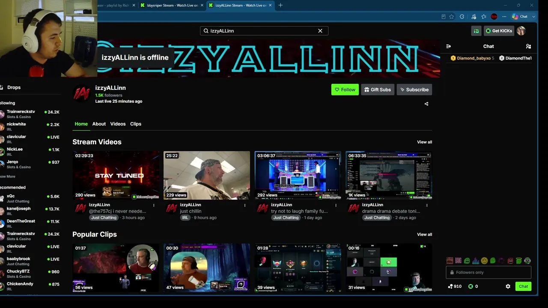Image resolution: width=548 pixels, height=308 pixels.
Task: Select the Home channel tab
Action: click(81, 124)
